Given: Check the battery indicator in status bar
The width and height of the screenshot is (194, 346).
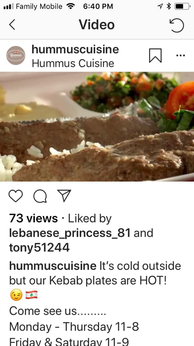Looking at the screenshot, I should 183,6.
